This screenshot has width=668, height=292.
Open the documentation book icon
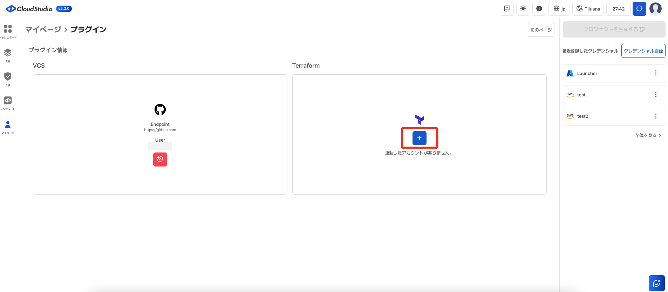point(506,9)
